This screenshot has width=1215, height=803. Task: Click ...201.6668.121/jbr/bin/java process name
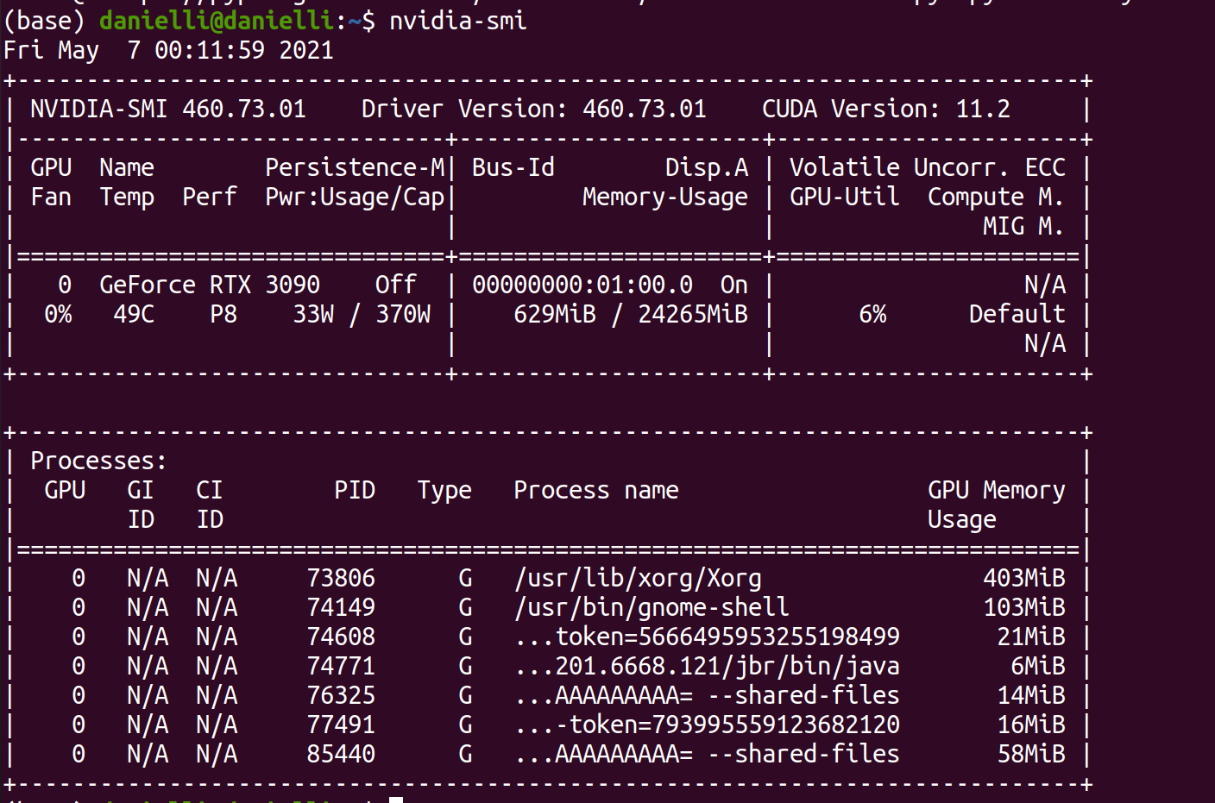(707, 667)
